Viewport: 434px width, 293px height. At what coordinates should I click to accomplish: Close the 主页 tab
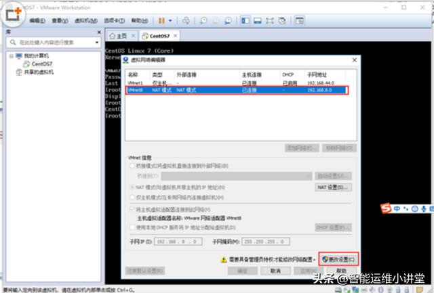[134, 36]
